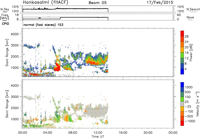Click the 16:00 time axis label
Viewport: 200px width, 138px height.
coord(123,133)
